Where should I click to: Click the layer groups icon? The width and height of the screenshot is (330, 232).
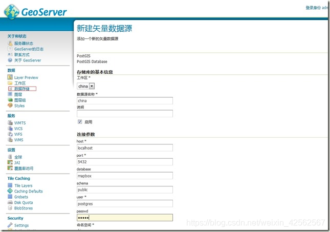pyautogui.click(x=10, y=100)
